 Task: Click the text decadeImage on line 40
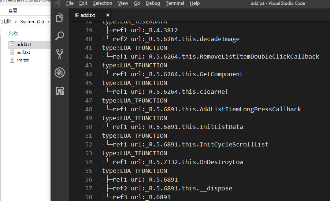point(219,39)
